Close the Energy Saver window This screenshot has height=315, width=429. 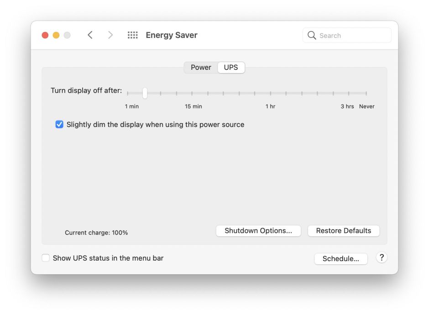tap(45, 35)
